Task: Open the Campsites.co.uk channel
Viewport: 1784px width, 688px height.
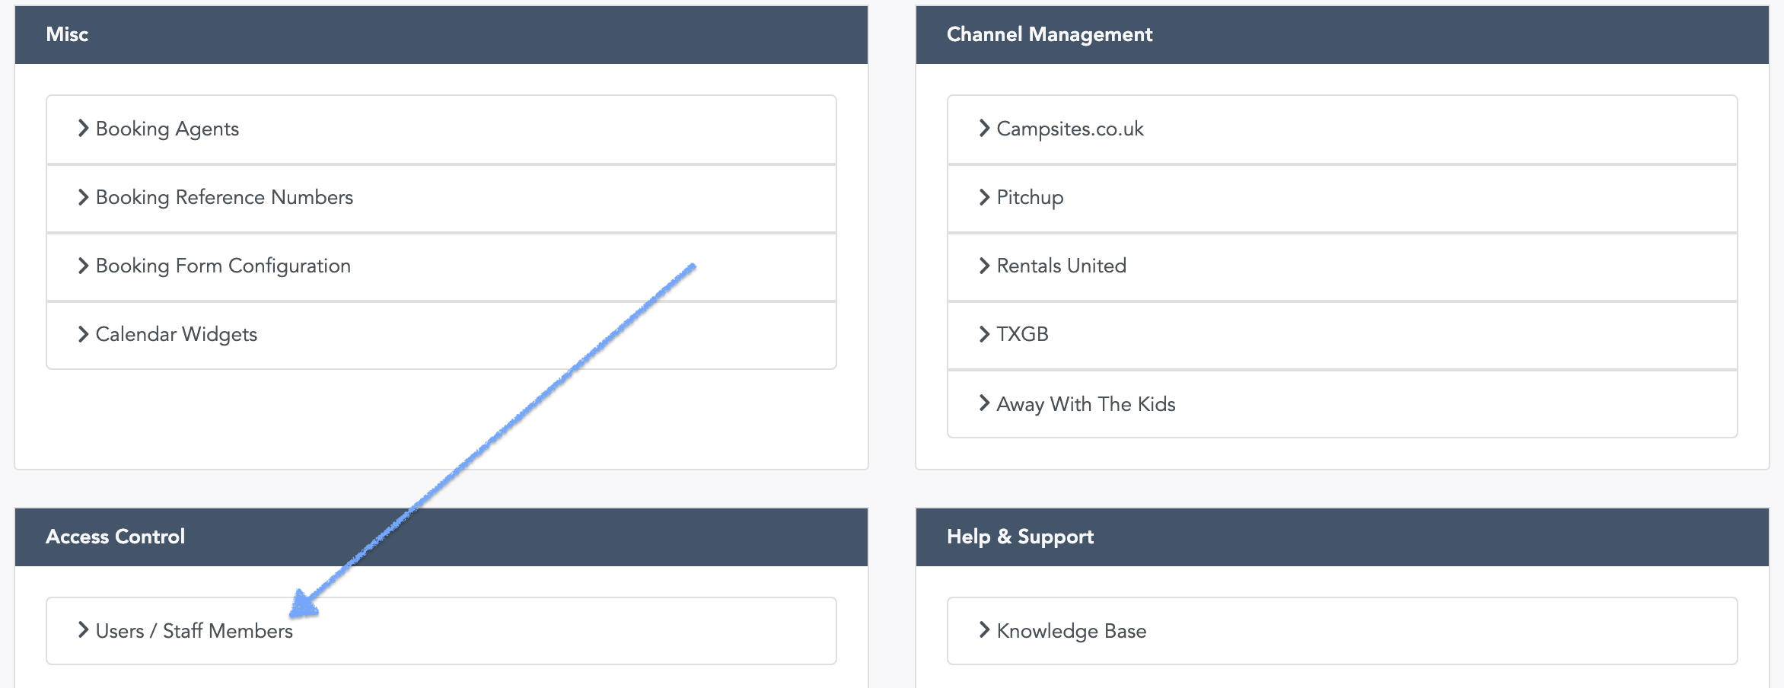Action: pyautogui.click(x=1343, y=129)
